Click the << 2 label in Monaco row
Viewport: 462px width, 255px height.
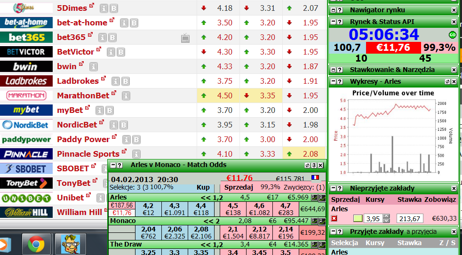[x=212, y=221]
